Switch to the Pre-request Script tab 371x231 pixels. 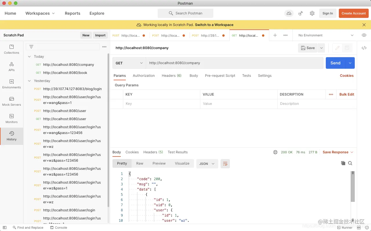(x=220, y=76)
